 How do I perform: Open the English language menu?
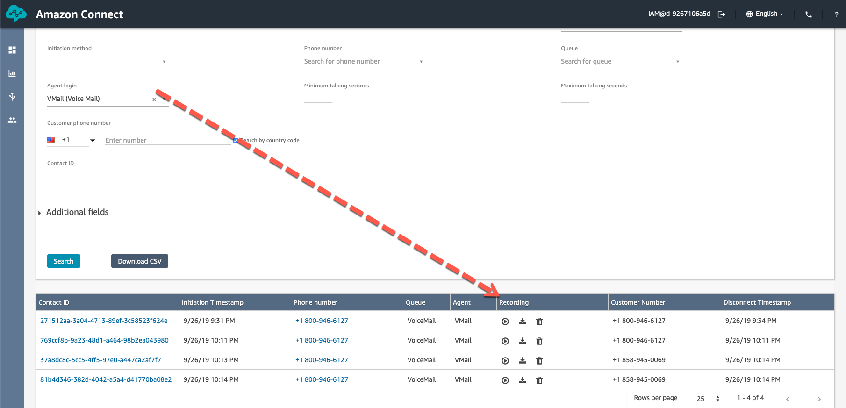(x=765, y=14)
